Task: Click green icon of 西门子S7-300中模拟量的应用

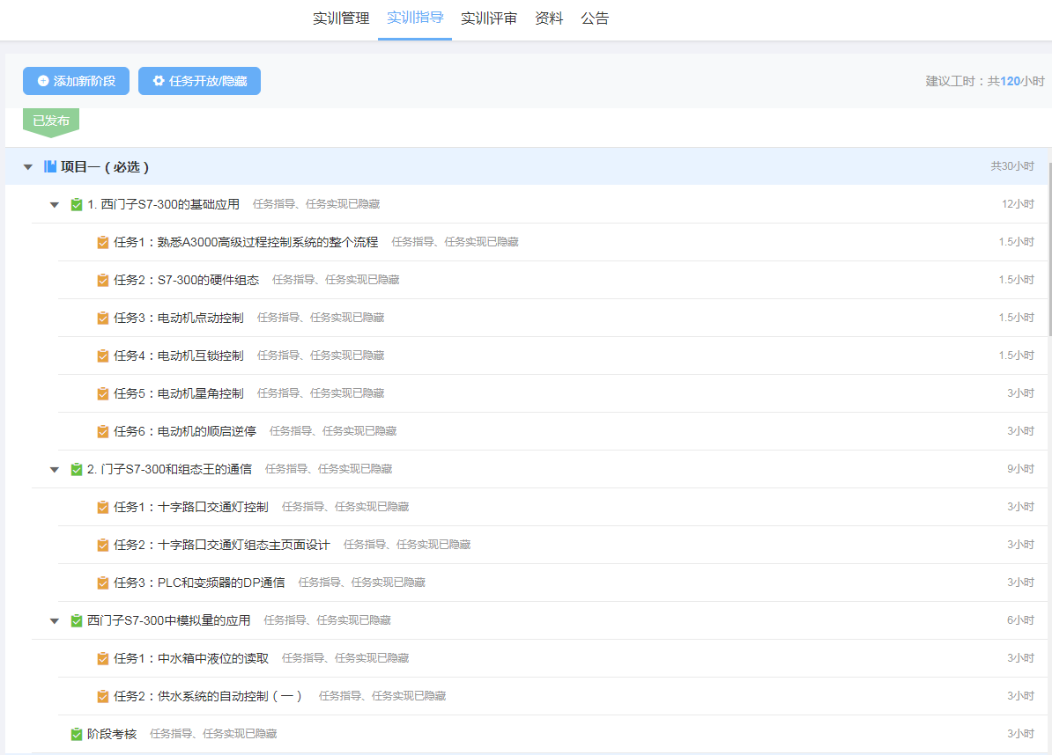Action: pyautogui.click(x=77, y=620)
